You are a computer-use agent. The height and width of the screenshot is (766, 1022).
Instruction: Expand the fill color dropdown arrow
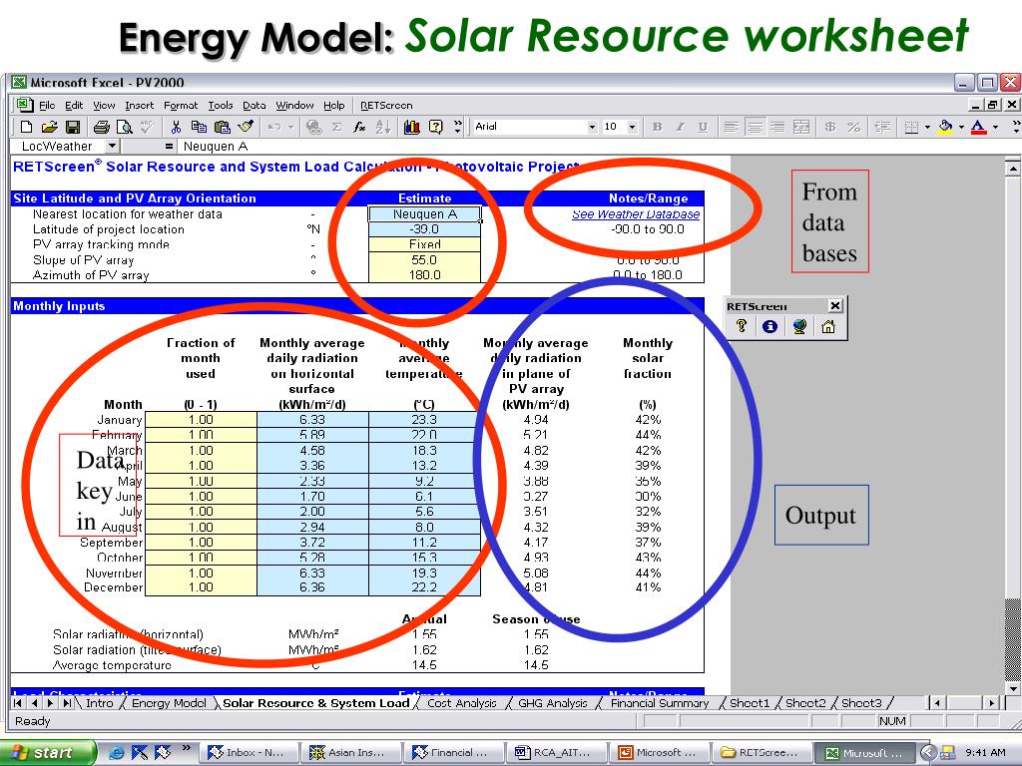(x=961, y=127)
